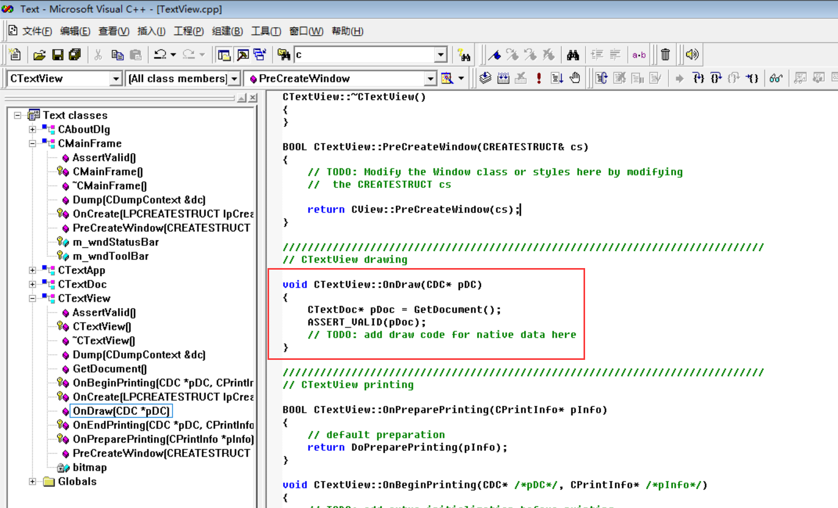Open the Window List icon
This screenshot has width=838, height=508.
coord(260,54)
